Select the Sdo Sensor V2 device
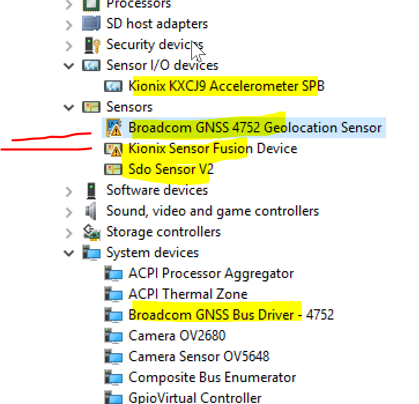419x404 pixels. click(170, 169)
